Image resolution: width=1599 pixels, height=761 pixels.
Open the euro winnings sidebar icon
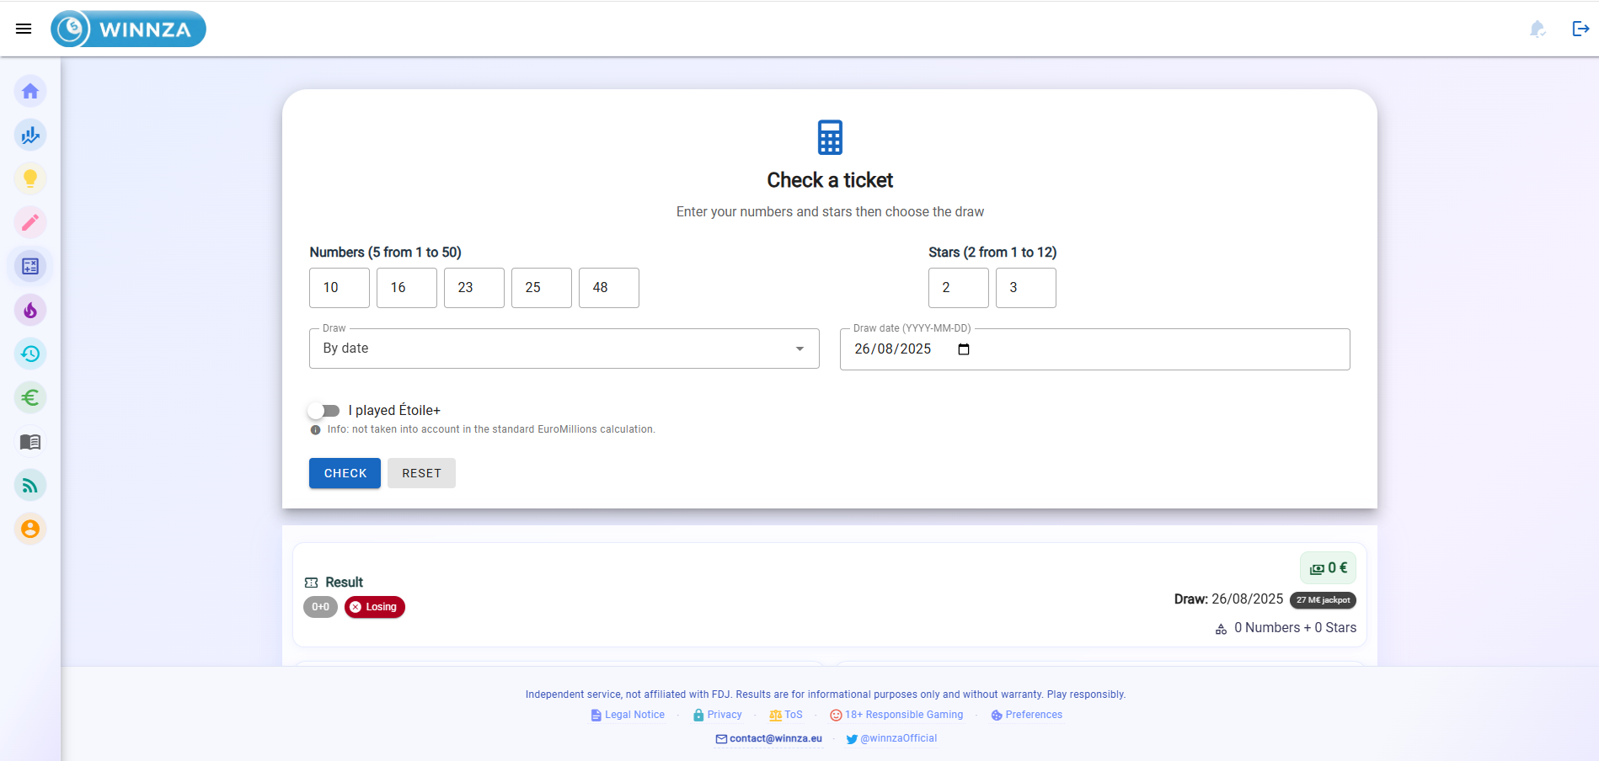30,397
